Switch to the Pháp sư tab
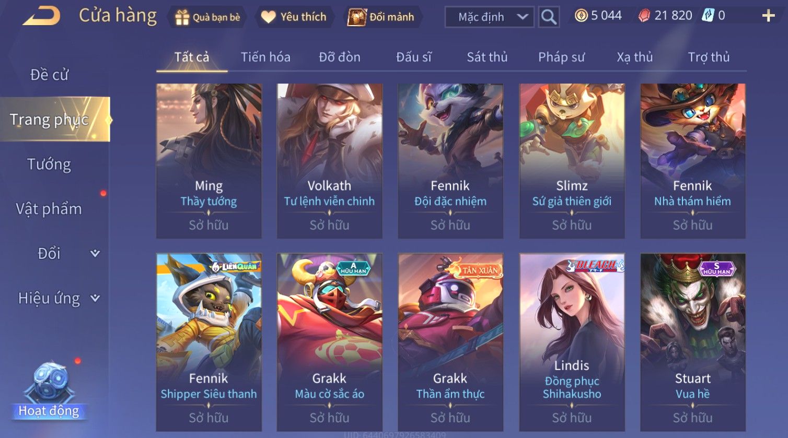Viewport: 788px width, 438px height. 561,57
